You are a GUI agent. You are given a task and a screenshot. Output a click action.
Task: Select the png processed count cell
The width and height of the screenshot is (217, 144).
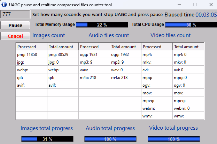[32, 55]
